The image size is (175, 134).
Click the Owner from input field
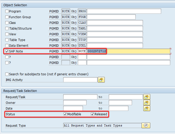(x=75, y=103)
